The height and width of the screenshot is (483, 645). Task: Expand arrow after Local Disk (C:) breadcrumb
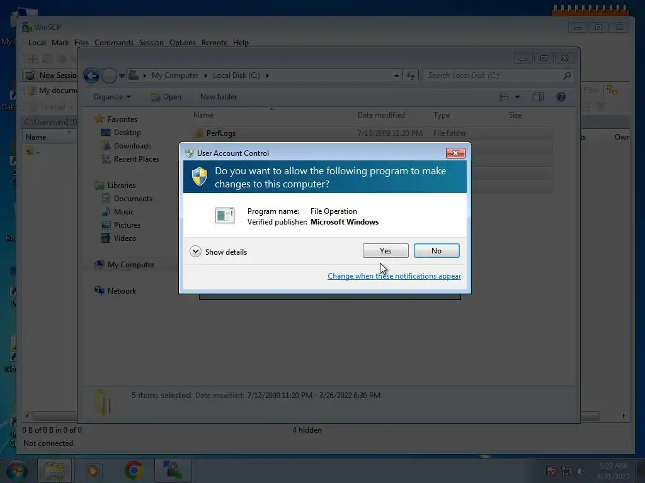tap(267, 75)
